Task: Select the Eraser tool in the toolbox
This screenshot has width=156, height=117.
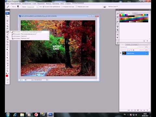Action: click(7, 42)
